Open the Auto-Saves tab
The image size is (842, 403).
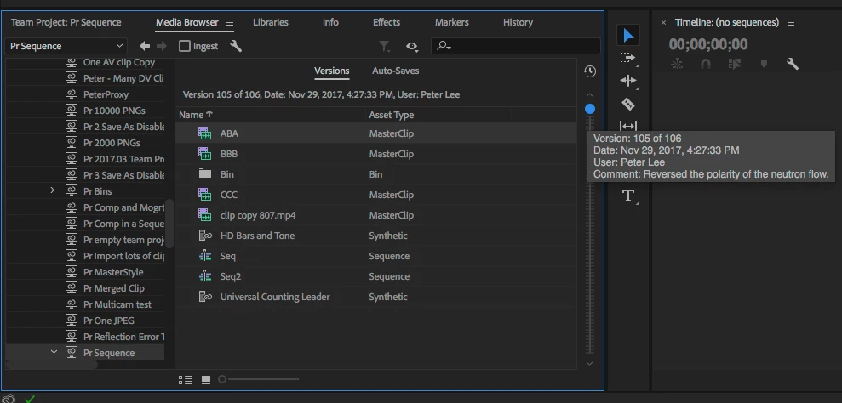click(396, 71)
